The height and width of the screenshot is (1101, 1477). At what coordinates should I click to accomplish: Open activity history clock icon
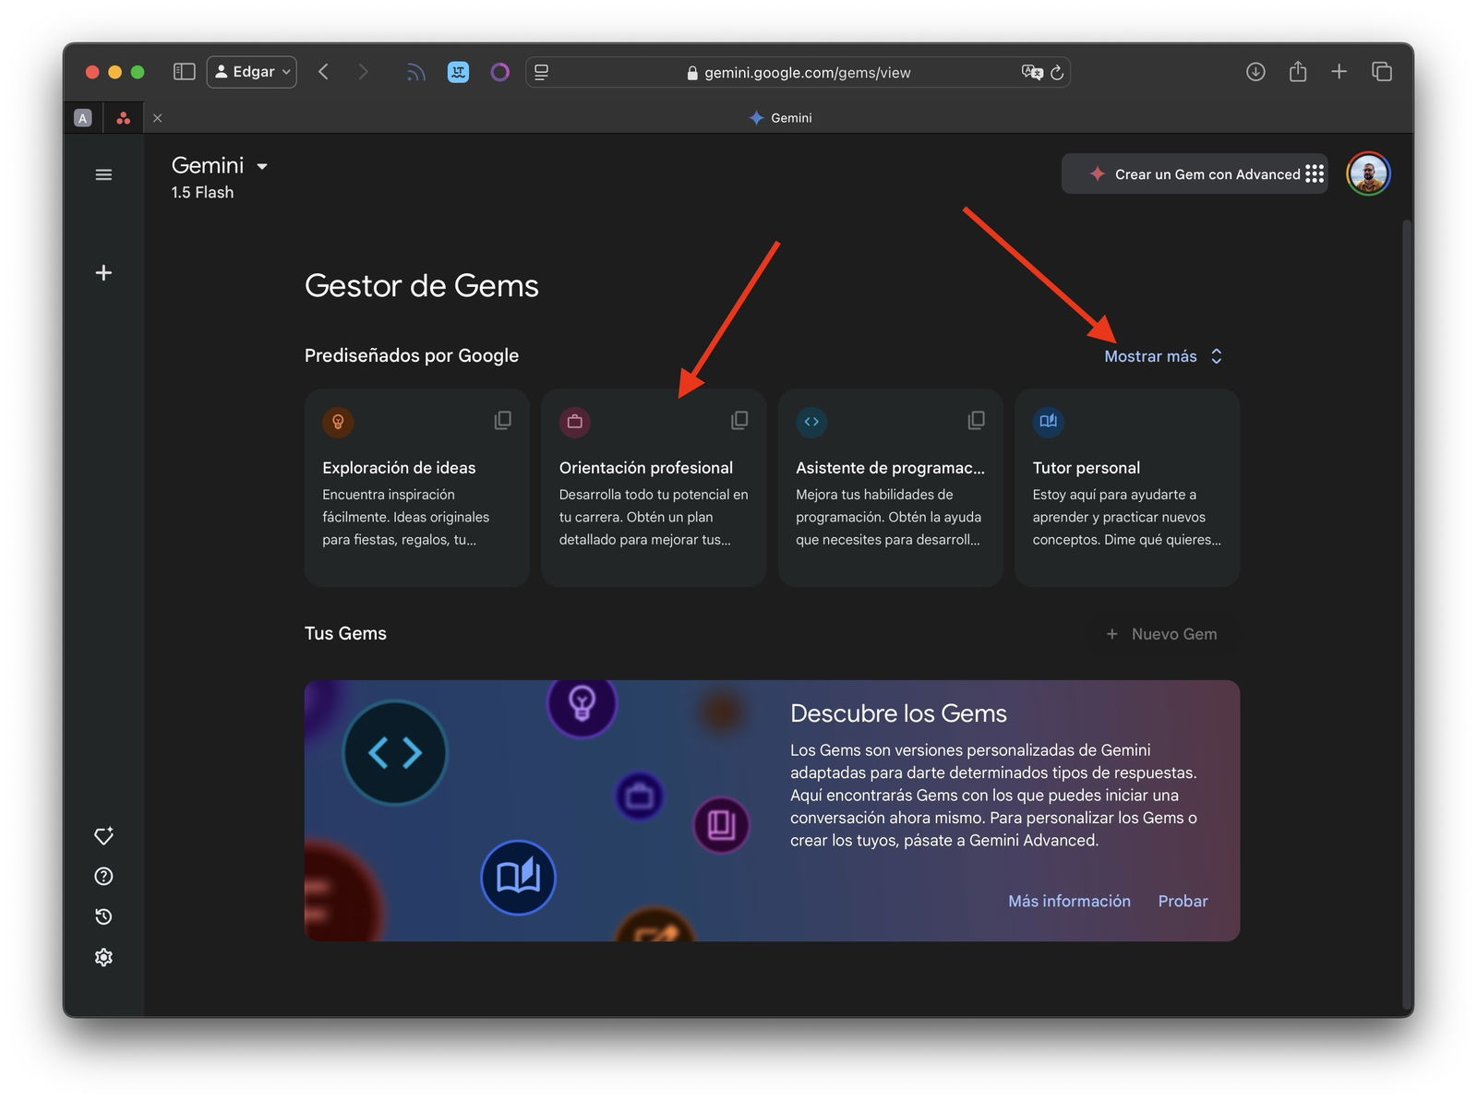[x=103, y=916]
